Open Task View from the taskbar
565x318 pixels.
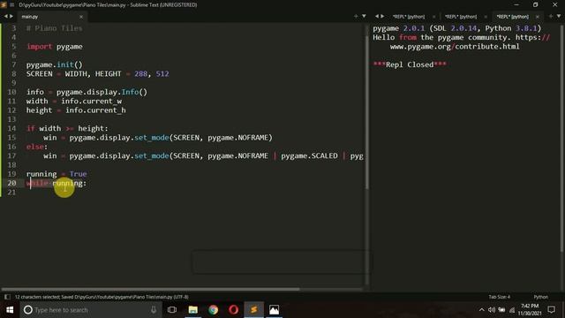tap(172, 310)
